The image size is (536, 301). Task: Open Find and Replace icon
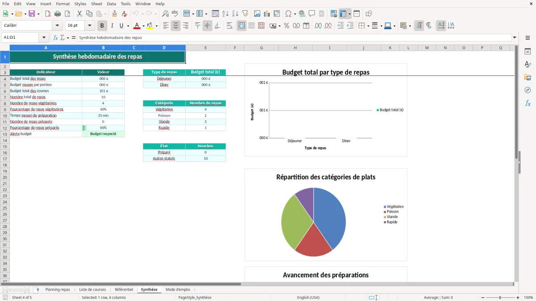[x=165, y=14]
